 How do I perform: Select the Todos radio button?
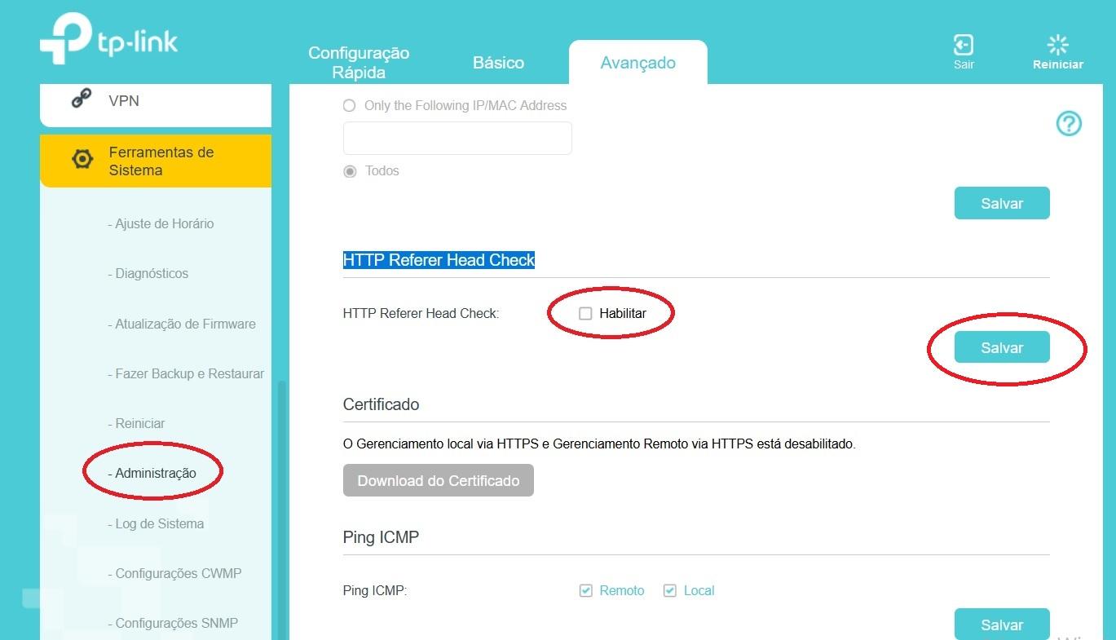tap(350, 171)
